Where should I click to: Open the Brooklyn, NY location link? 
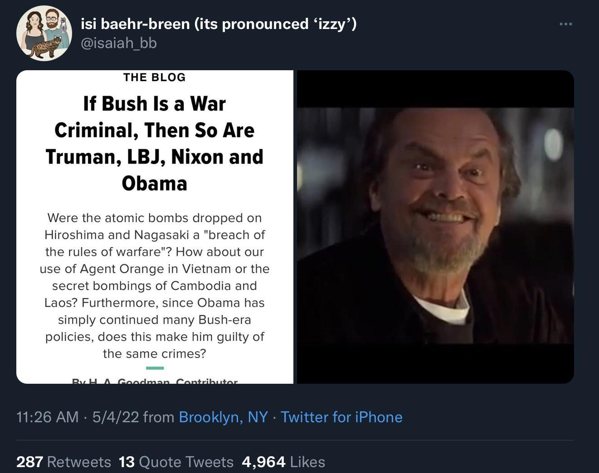(223, 417)
